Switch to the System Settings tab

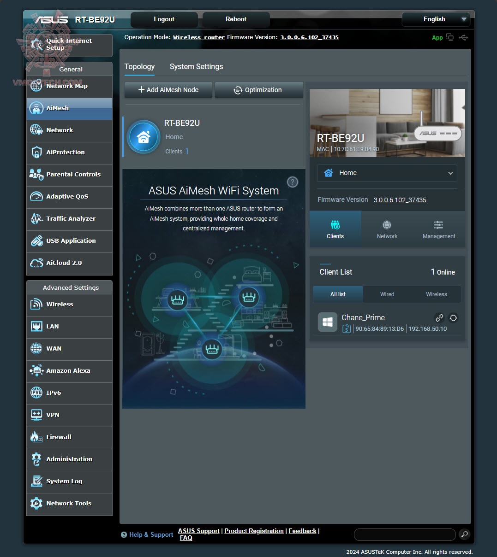click(196, 67)
